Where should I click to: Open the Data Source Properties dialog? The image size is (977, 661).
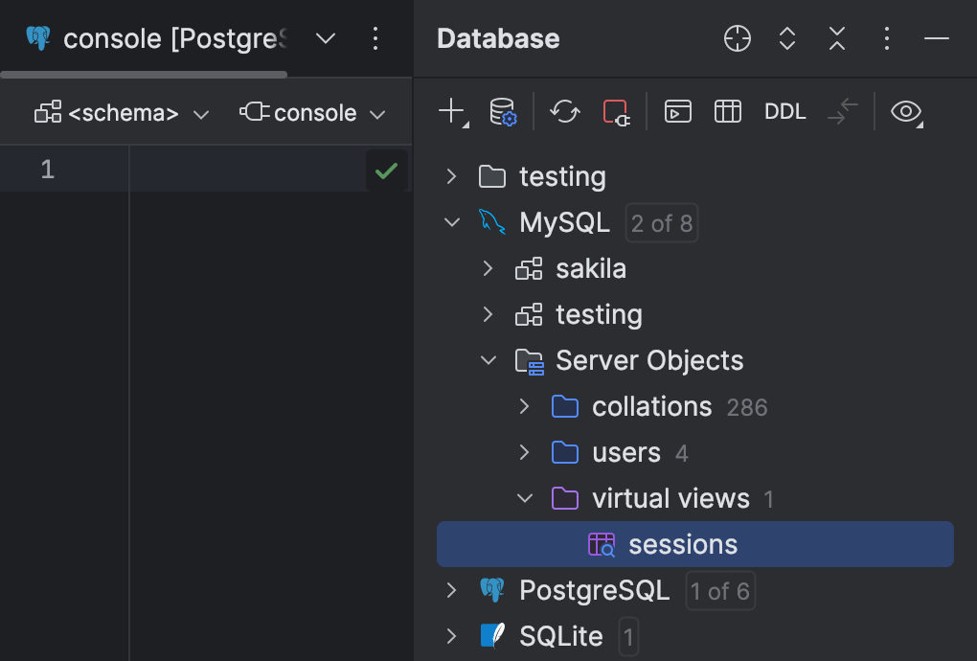click(504, 111)
